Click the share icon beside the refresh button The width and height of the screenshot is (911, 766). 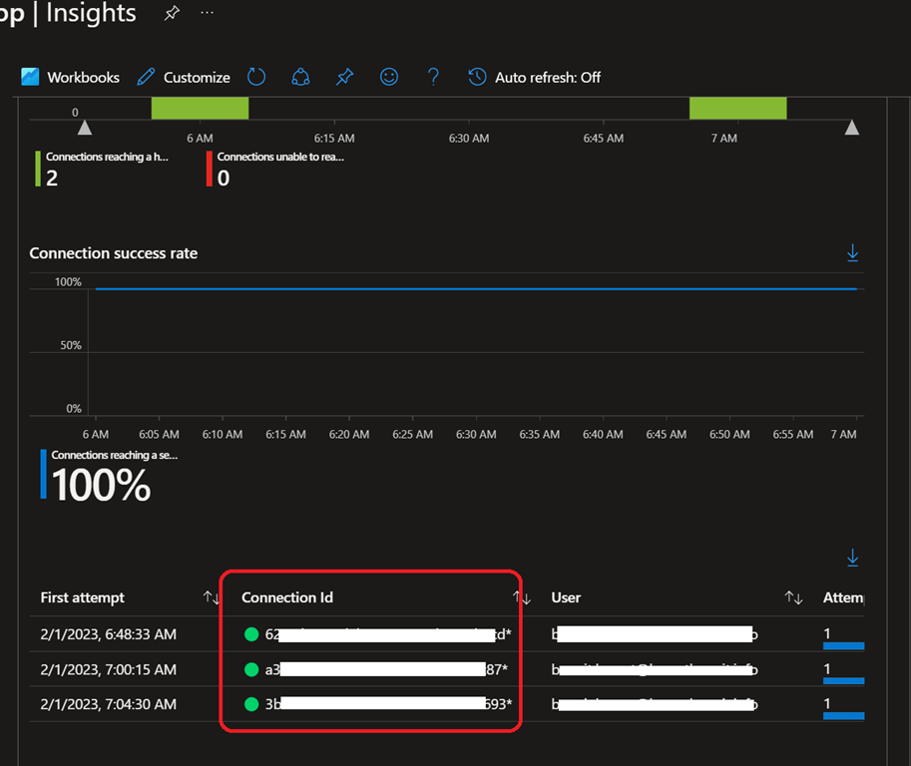point(300,77)
